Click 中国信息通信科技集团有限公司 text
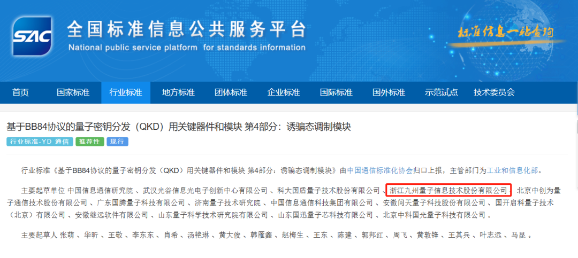Viewport: 578px width, 258px height. tap(322, 203)
